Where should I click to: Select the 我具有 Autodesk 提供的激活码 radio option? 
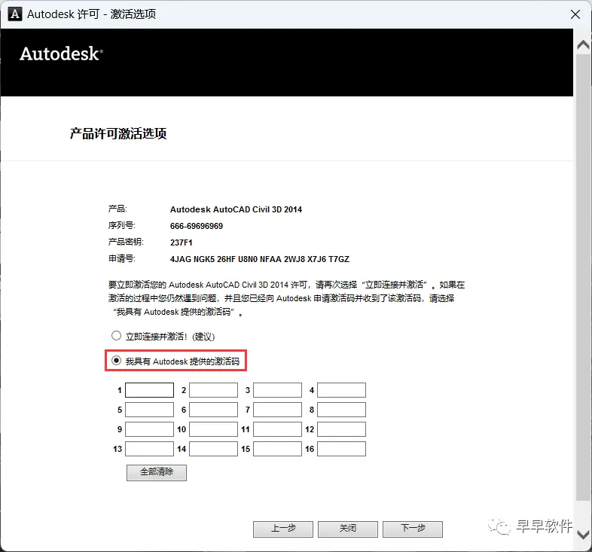pos(116,361)
